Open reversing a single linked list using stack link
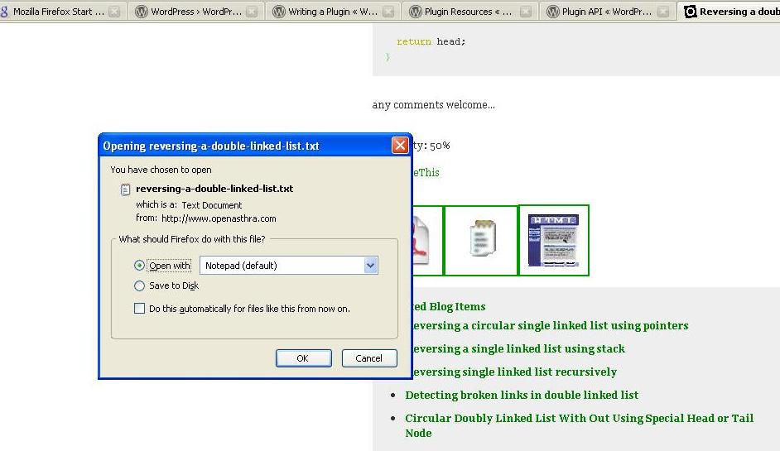This screenshot has width=780, height=451. [x=519, y=348]
